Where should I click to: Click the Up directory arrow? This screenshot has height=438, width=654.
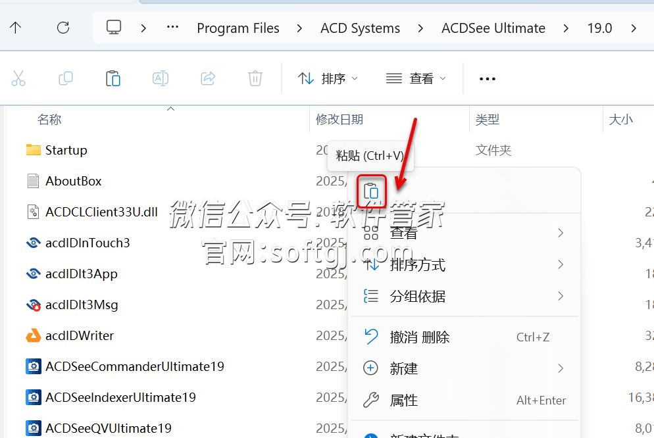coord(15,28)
